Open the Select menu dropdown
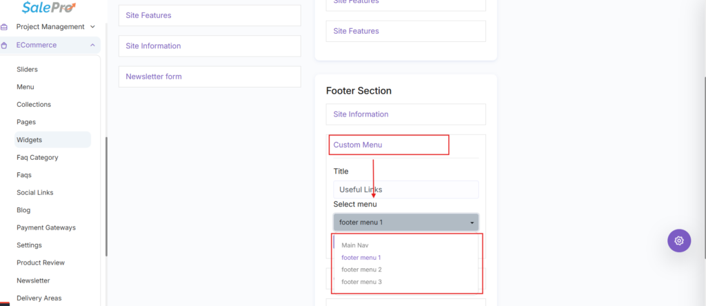The image size is (706, 306). click(x=405, y=223)
